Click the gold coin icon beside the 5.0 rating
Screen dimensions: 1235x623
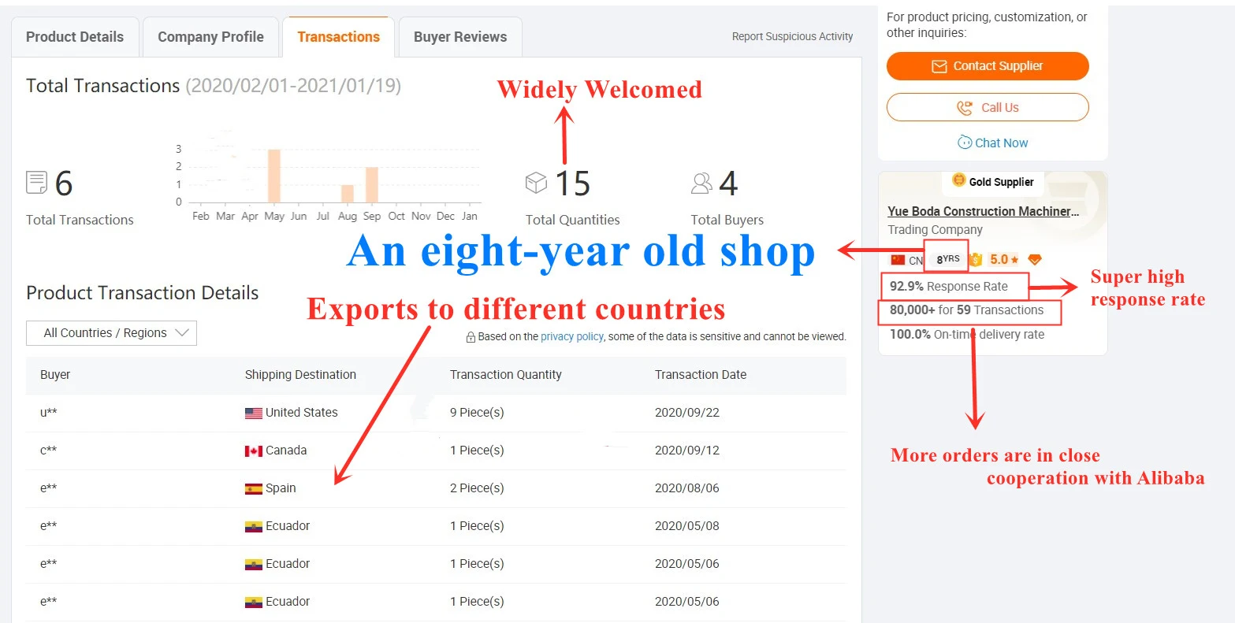976,259
